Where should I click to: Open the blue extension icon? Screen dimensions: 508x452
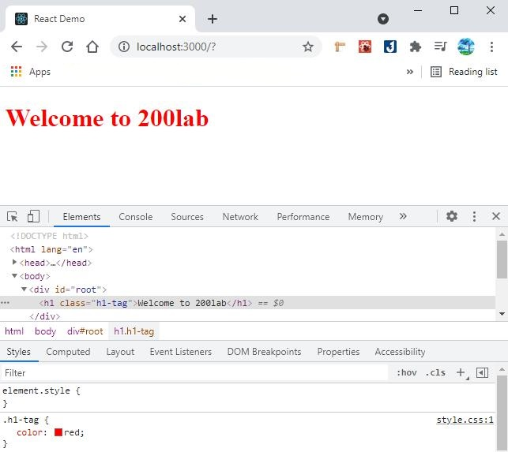(x=390, y=47)
